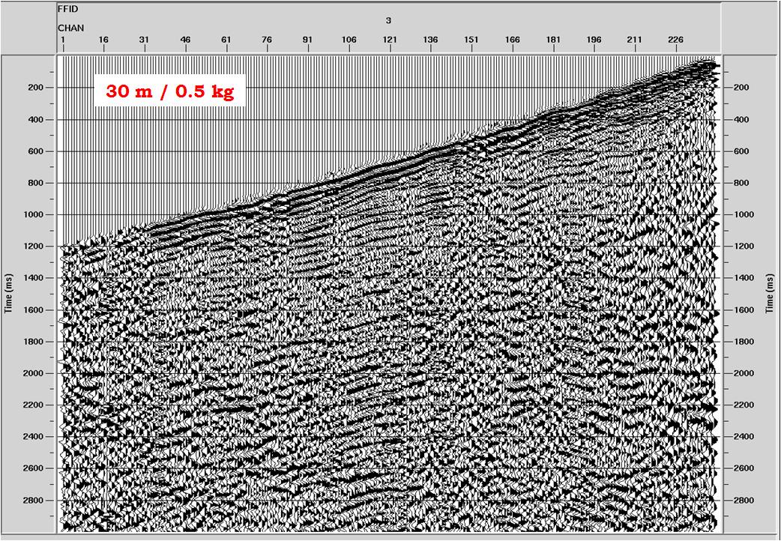Click 1600 on the left time axis
781x541 pixels.
pos(35,310)
